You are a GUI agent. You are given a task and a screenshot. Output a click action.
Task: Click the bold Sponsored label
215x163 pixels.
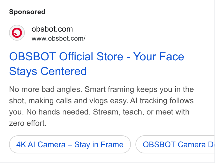click(27, 12)
